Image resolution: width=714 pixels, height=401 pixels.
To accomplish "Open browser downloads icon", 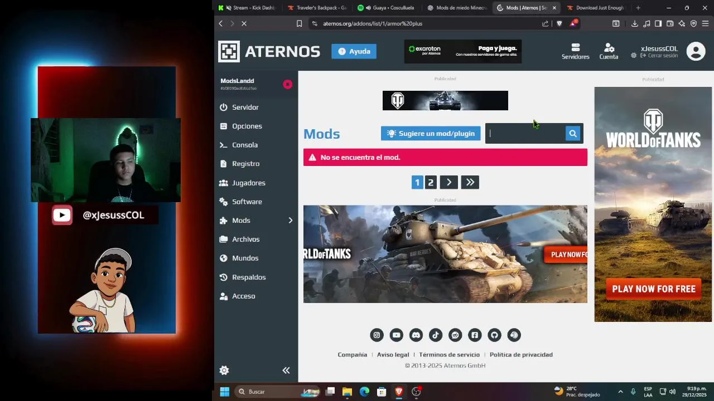I will click(635, 23).
